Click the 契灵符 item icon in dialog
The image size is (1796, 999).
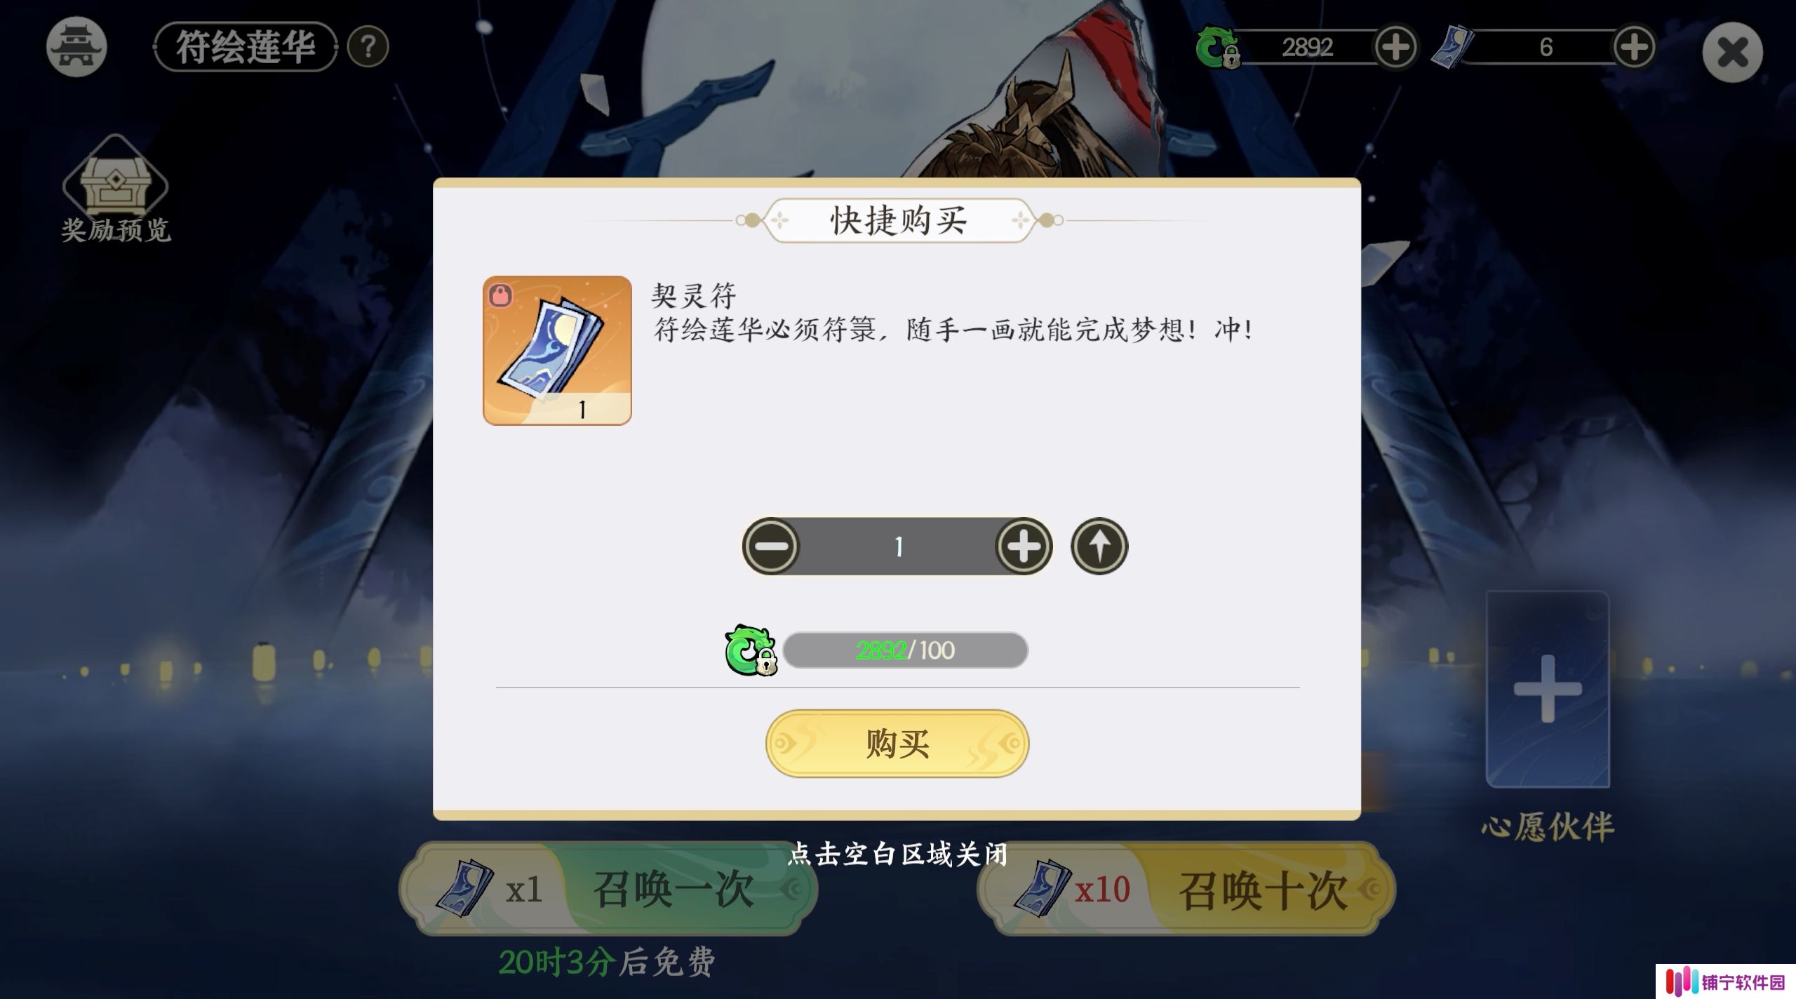coord(557,350)
